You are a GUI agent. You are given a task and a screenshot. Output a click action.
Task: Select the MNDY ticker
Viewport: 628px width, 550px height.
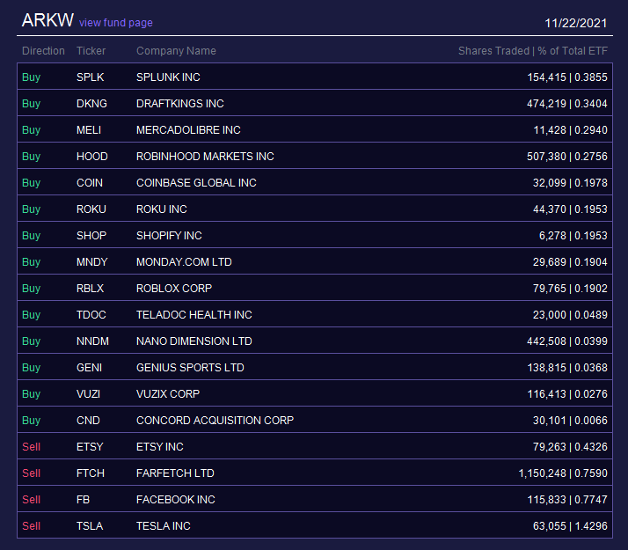click(x=92, y=262)
